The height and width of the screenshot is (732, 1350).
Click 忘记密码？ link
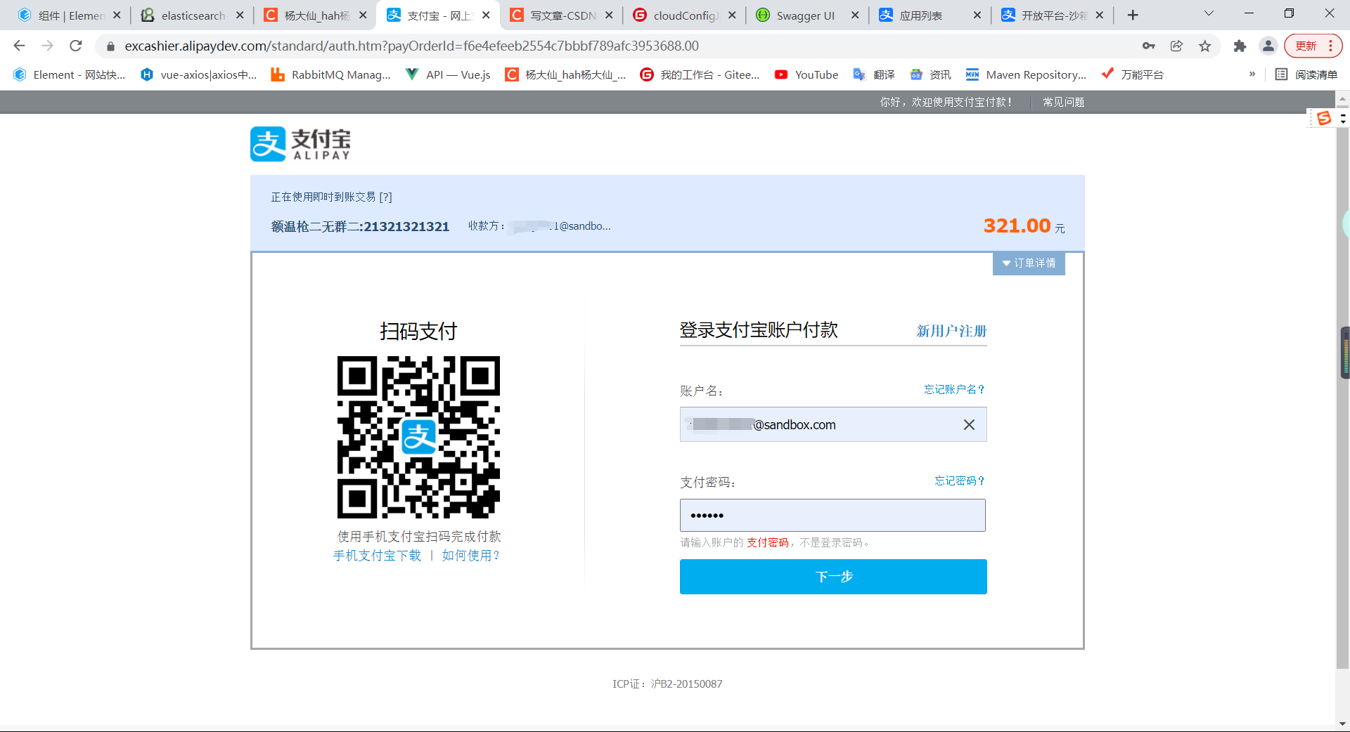pos(960,481)
